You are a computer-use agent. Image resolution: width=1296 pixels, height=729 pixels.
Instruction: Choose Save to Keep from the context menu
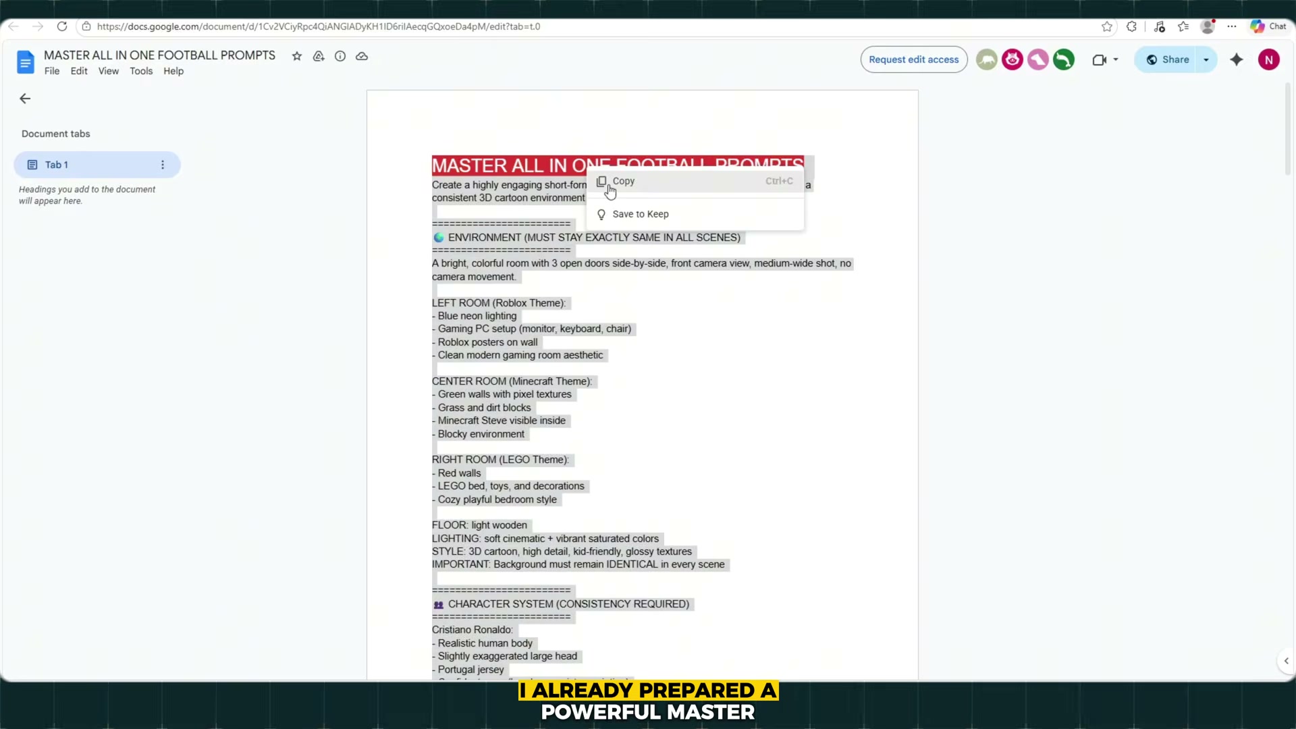(695, 214)
